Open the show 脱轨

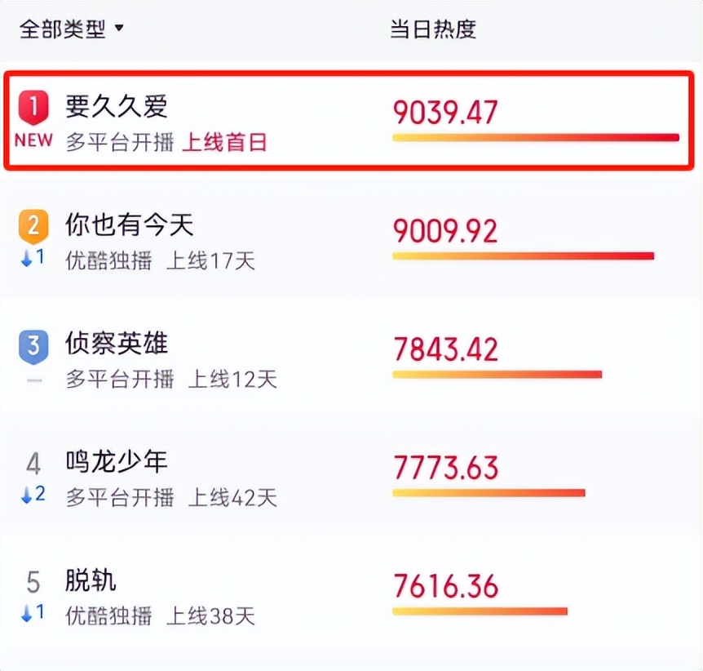91,580
